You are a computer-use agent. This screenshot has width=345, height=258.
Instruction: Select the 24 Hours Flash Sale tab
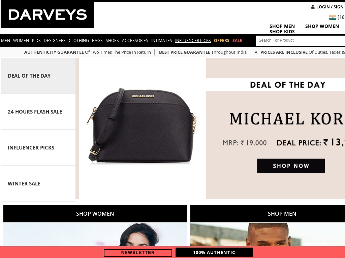click(x=38, y=112)
